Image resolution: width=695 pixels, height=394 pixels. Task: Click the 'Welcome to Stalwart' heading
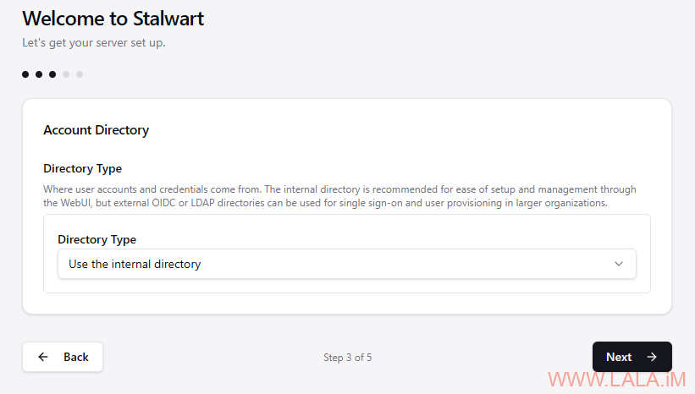(113, 19)
